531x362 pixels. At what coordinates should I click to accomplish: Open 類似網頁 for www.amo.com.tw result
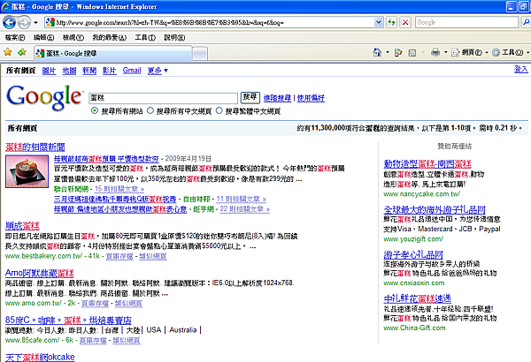click(128, 303)
